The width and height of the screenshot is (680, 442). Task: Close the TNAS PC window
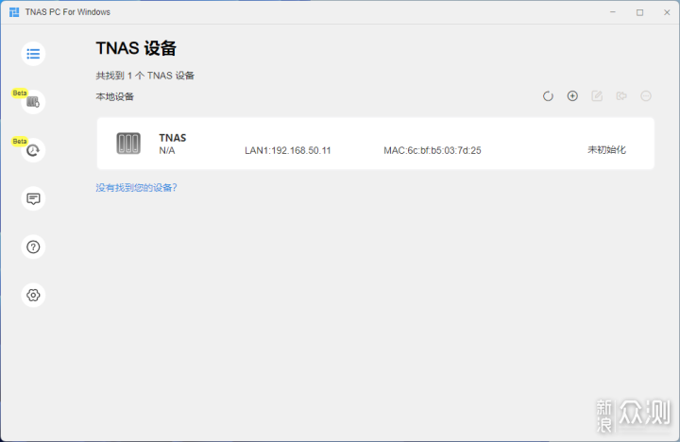click(x=667, y=12)
